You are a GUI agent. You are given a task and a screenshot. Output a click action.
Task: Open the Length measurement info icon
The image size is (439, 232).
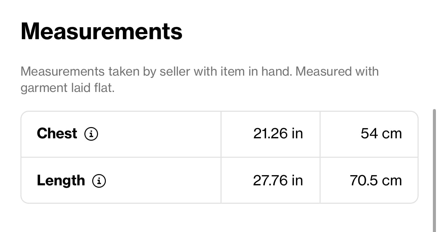pos(99,181)
